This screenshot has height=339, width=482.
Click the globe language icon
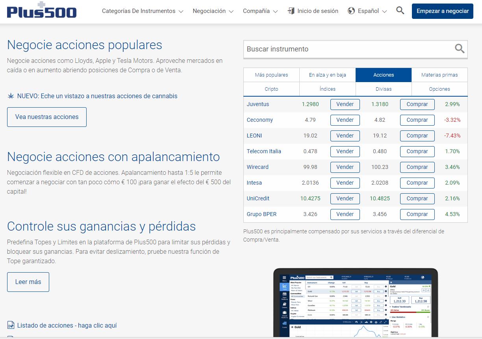(x=351, y=11)
